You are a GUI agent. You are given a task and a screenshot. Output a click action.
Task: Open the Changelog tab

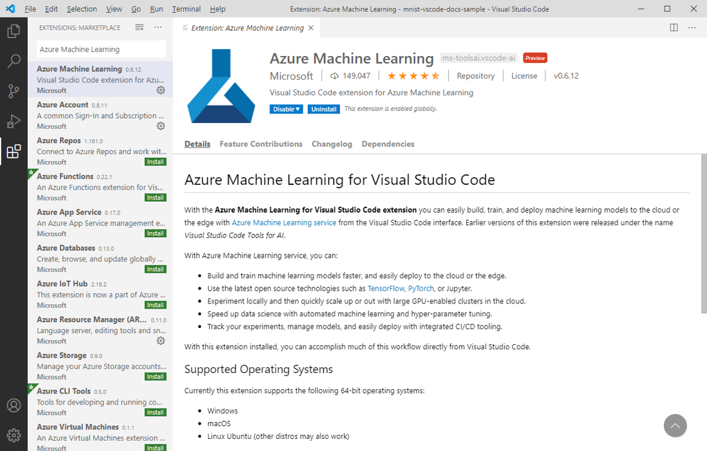(x=332, y=144)
